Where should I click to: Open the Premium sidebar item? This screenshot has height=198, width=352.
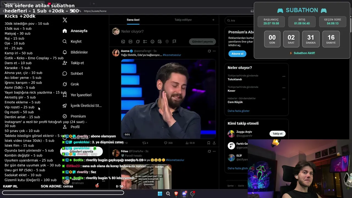click(74, 116)
